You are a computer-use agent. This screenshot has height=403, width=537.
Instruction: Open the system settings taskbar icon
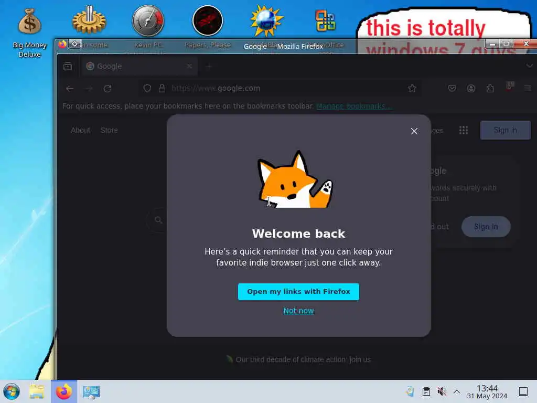click(x=91, y=391)
